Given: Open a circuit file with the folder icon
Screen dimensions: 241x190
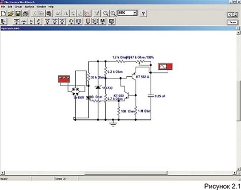Looking at the screenshot, I should click(x=11, y=13).
